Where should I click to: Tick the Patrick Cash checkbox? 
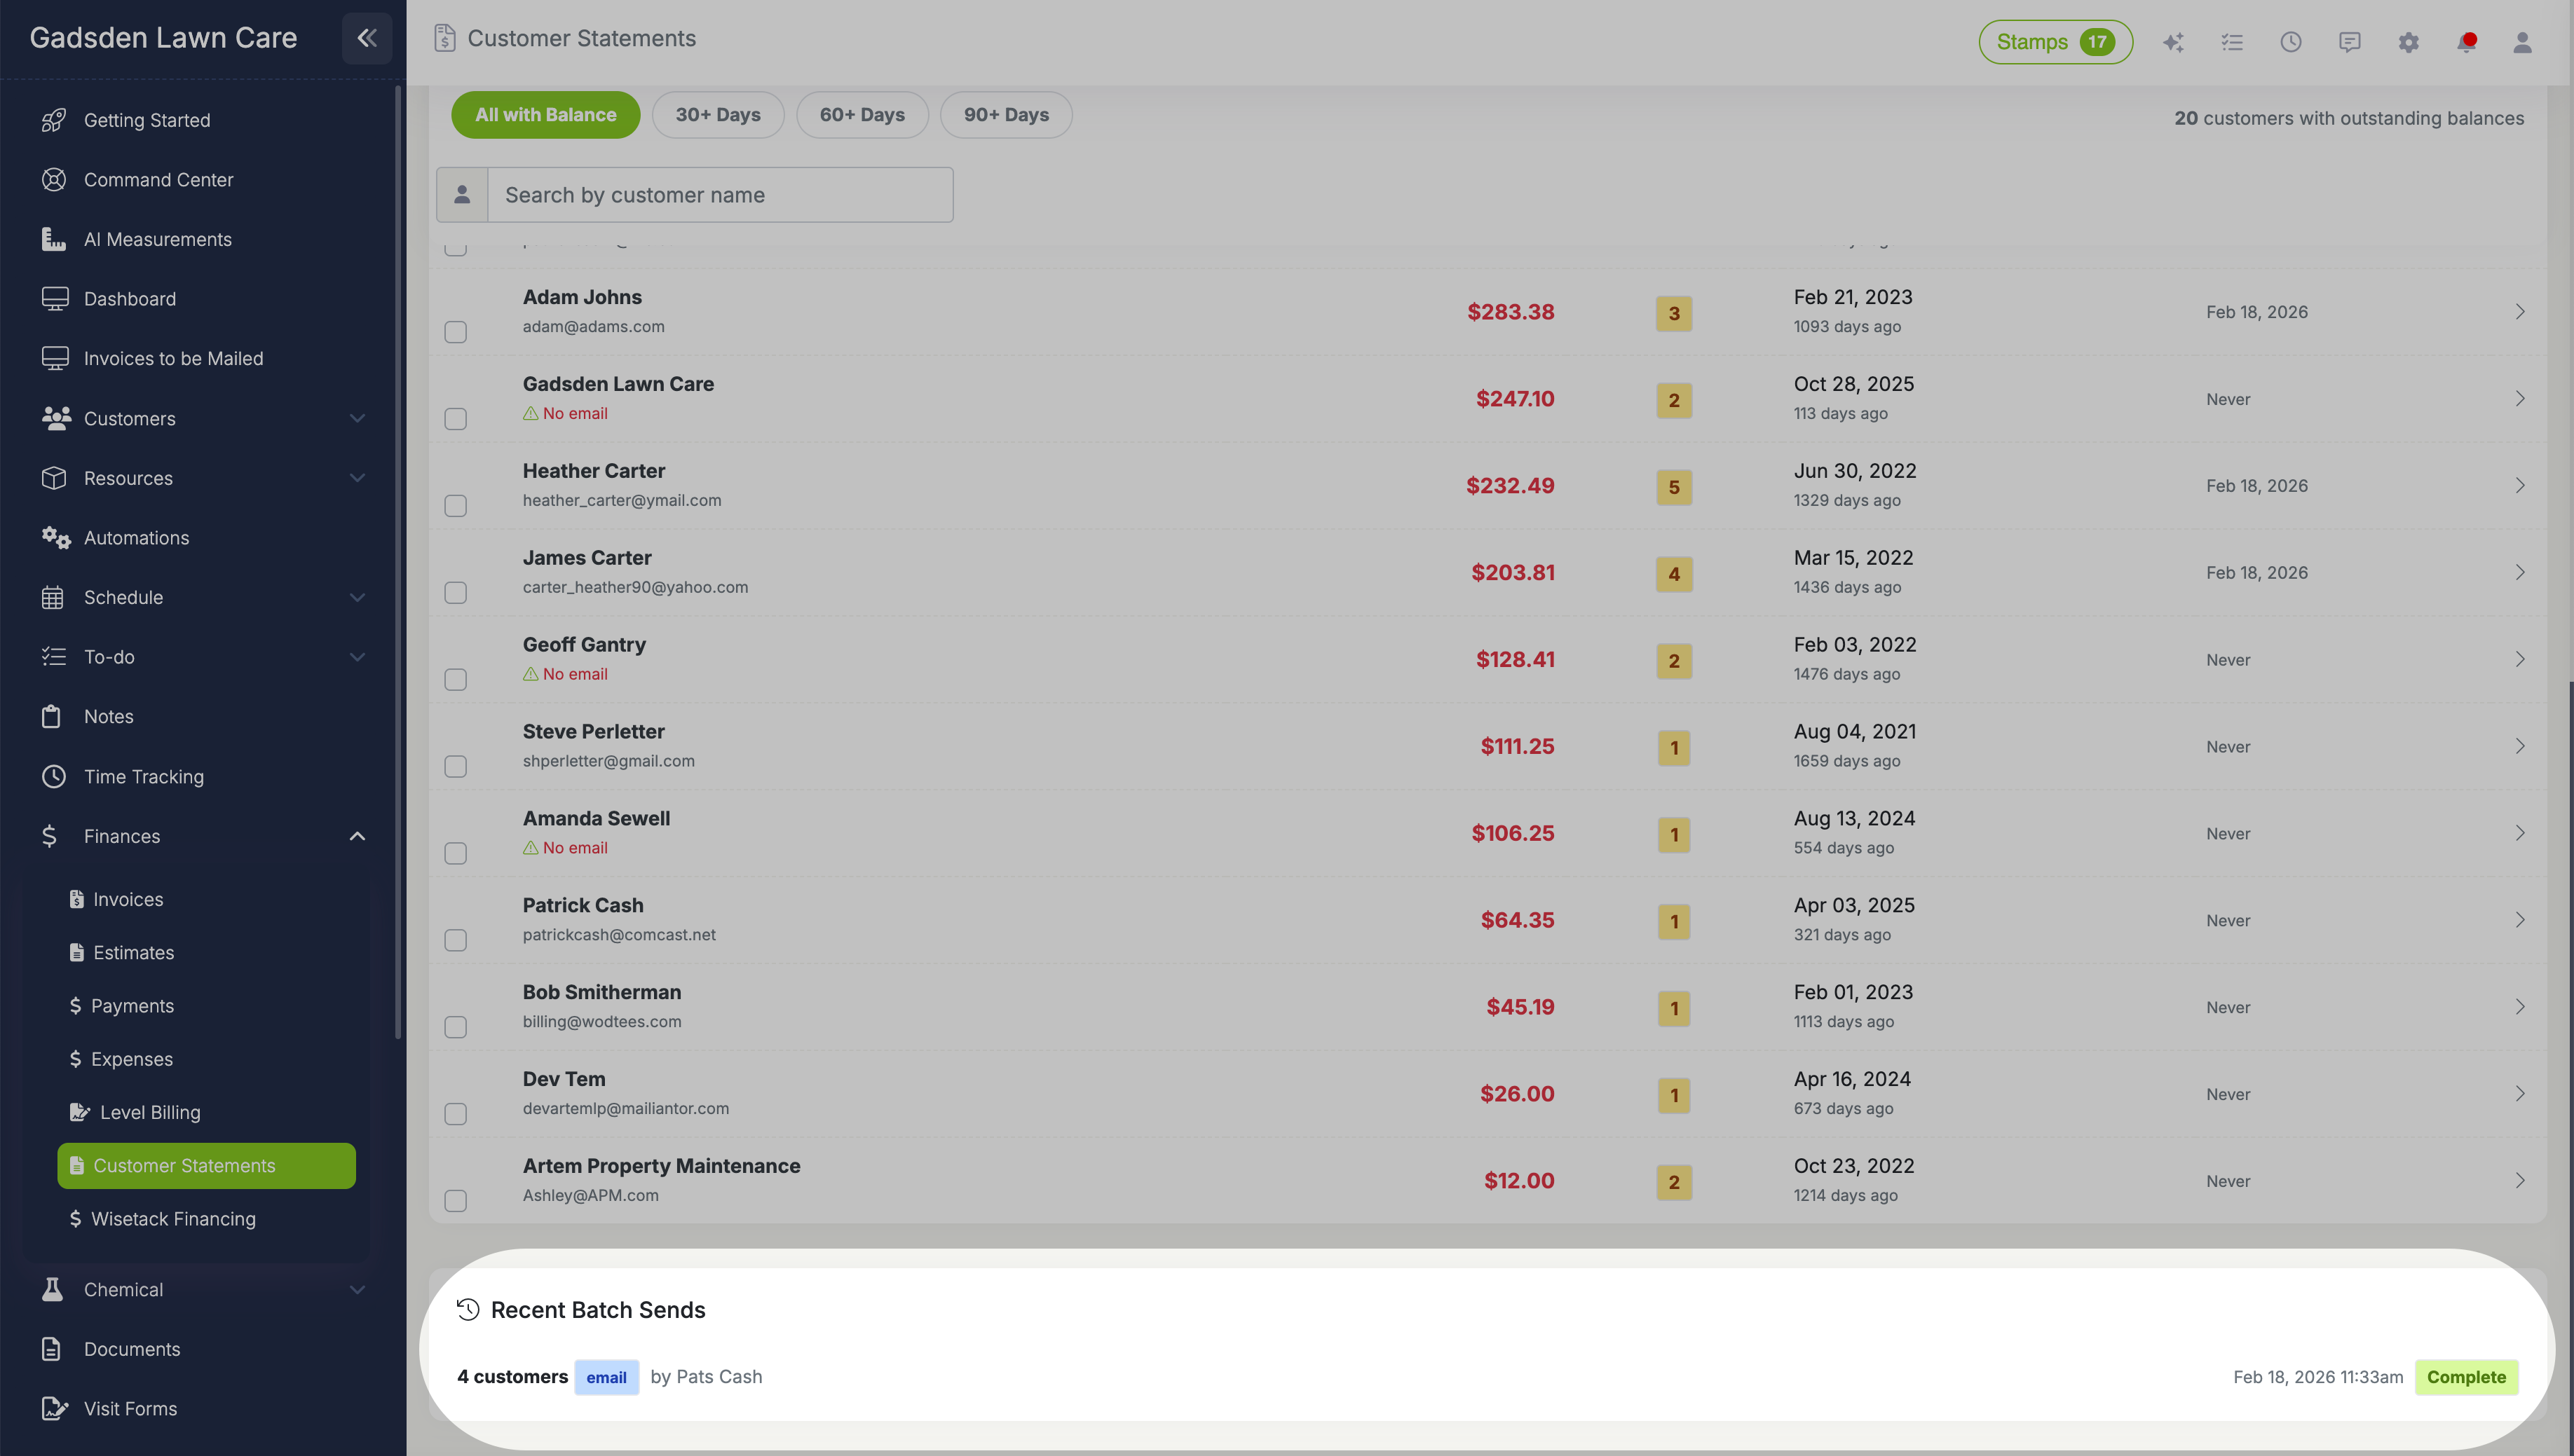tap(455, 940)
